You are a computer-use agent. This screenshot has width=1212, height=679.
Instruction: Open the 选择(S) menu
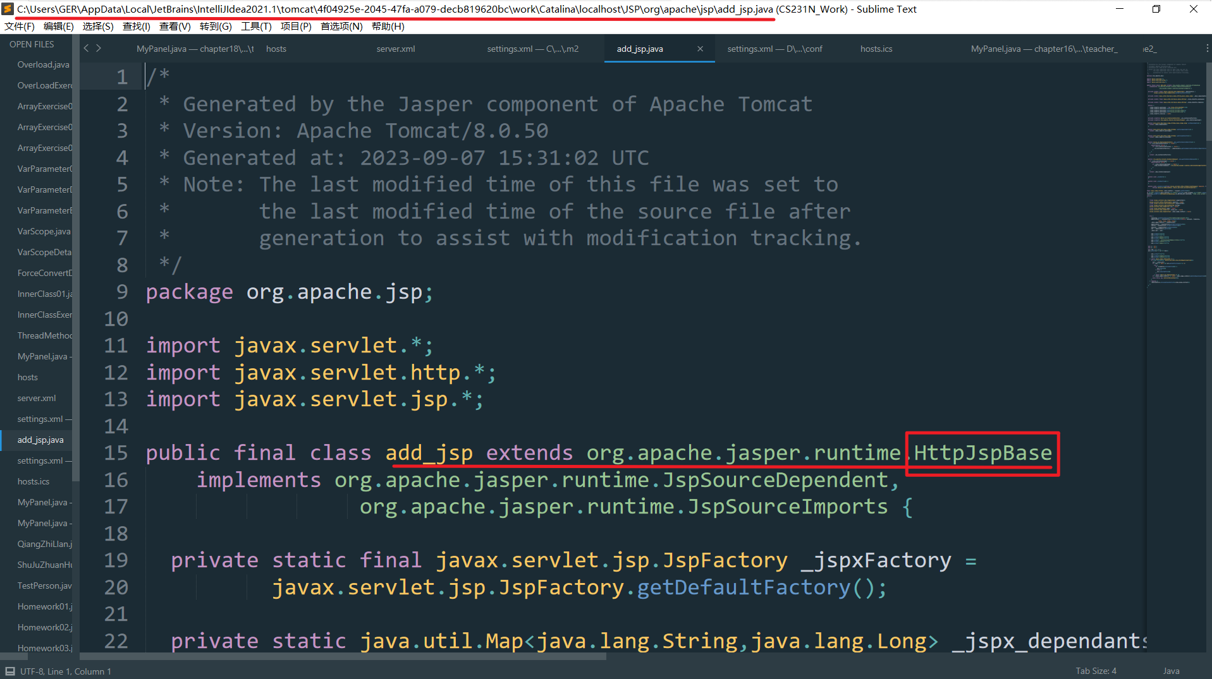pos(98,26)
